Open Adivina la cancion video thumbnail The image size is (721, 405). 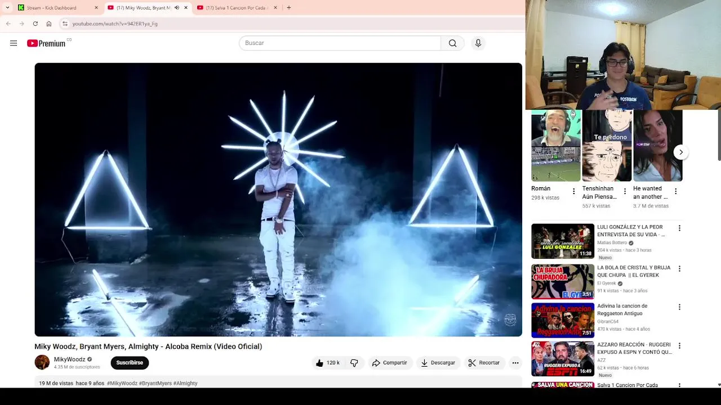tap(563, 320)
